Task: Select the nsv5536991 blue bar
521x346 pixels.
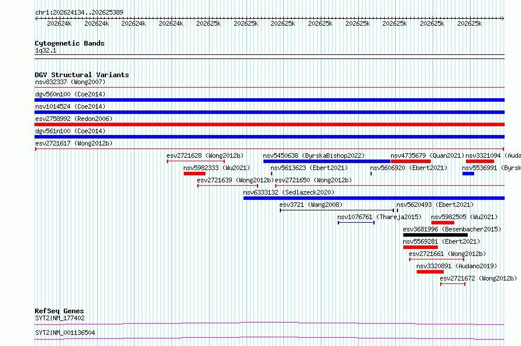Action: (468, 174)
